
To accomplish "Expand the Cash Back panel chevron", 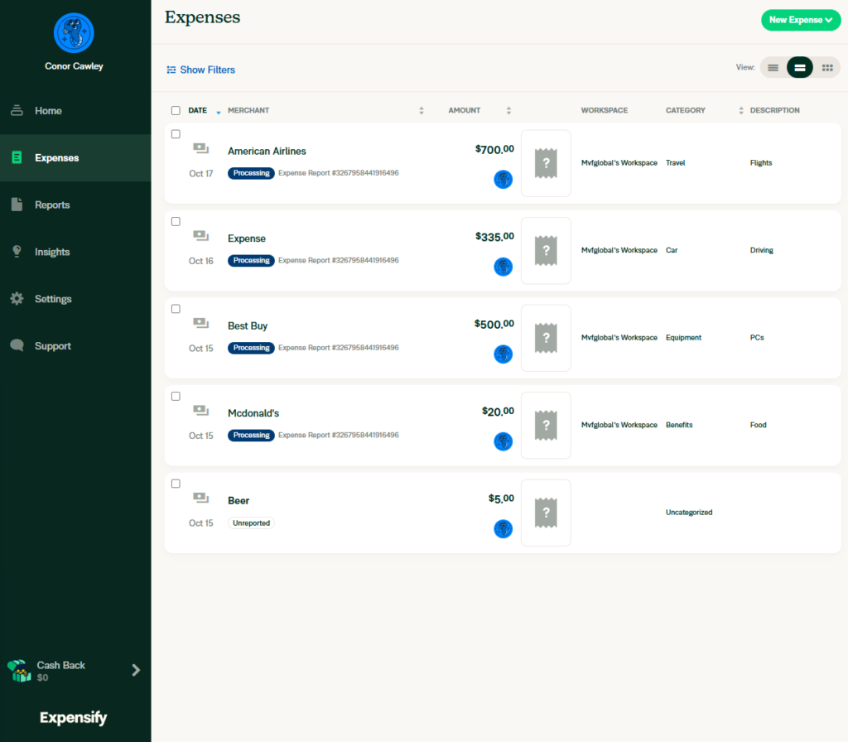I will pos(136,670).
